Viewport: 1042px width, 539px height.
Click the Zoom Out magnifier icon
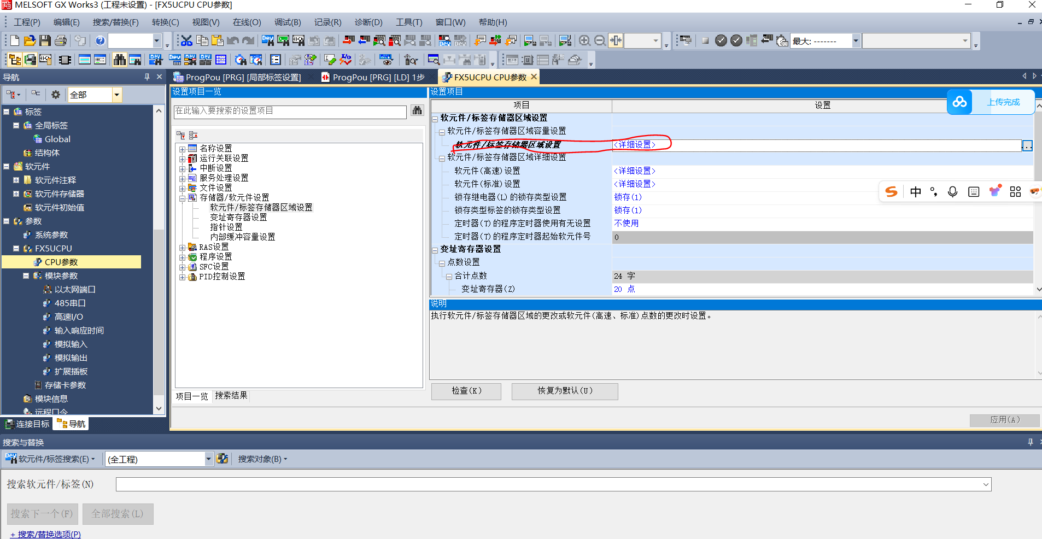600,40
